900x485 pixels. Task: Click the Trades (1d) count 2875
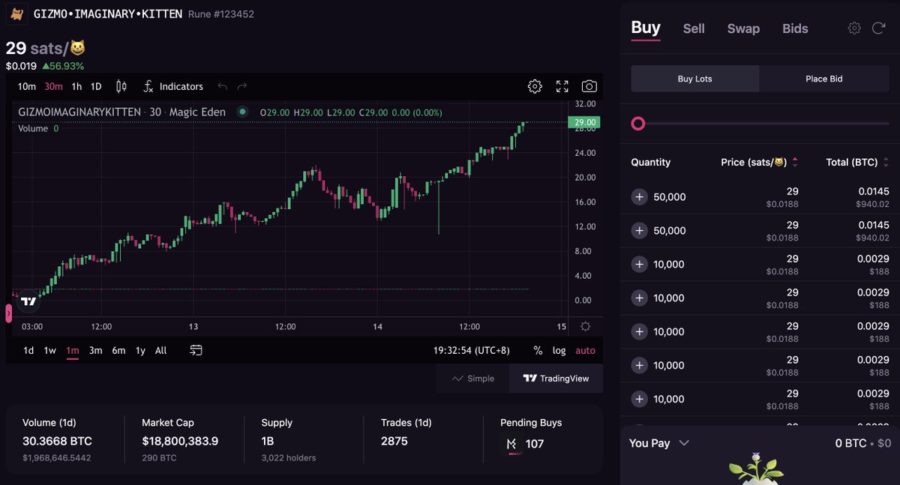click(x=394, y=441)
